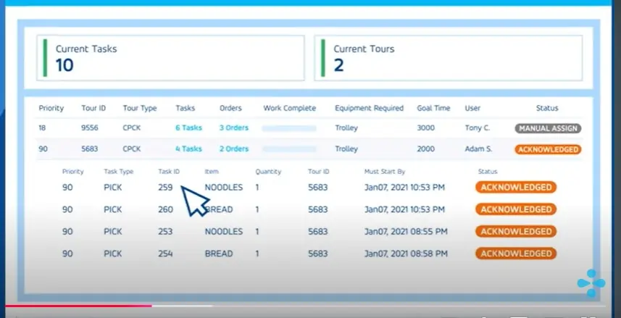Select Task ID 254
Image resolution: width=621 pixels, height=318 pixels.
point(165,254)
